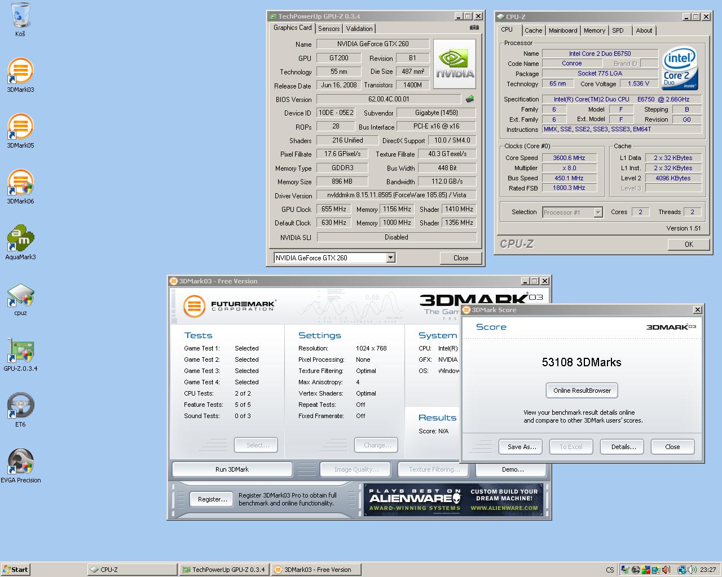
Task: Launch the ET6 desktop shortcut
Action: [x=20, y=410]
